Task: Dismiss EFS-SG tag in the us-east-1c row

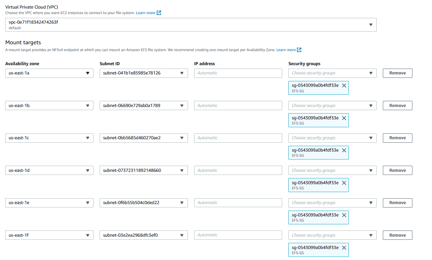Action: [344, 150]
